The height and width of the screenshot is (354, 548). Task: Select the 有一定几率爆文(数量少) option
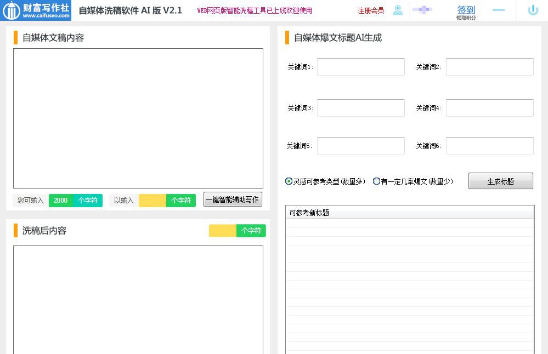377,181
